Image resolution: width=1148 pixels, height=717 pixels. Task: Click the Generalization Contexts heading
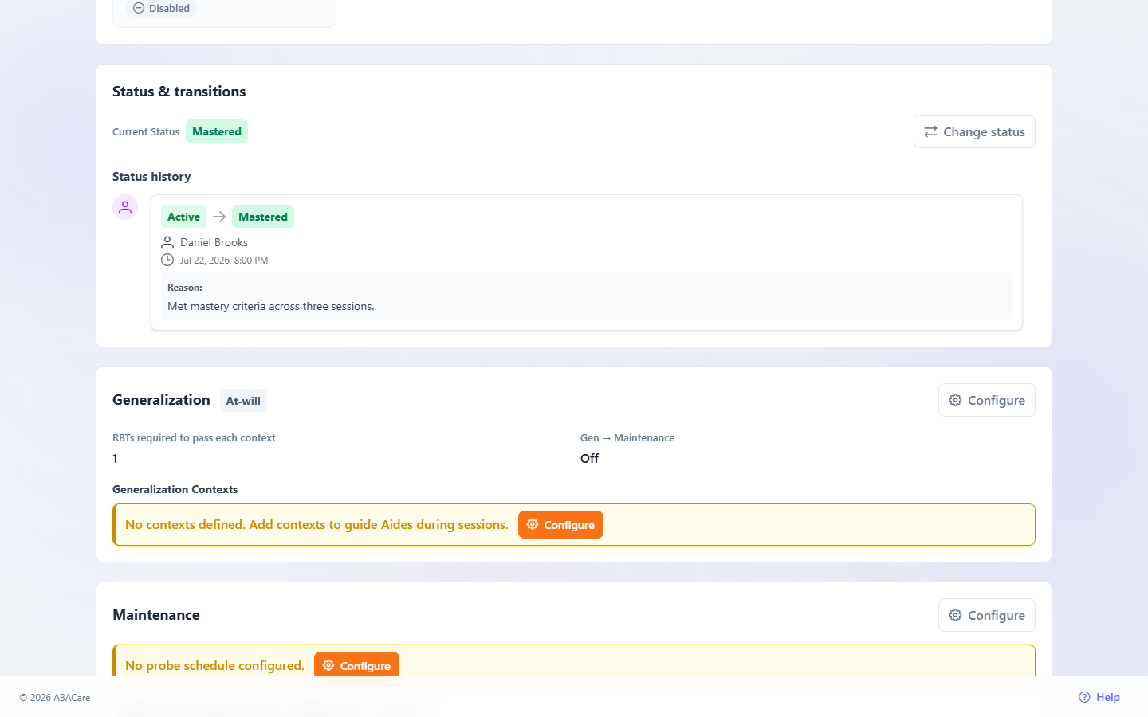[x=175, y=489]
